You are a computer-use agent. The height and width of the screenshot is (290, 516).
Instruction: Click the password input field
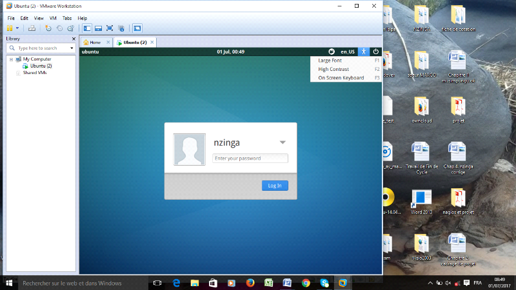click(250, 159)
